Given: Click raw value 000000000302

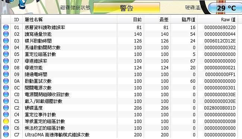Looking at the screenshot, I should [x=220, y=48].
